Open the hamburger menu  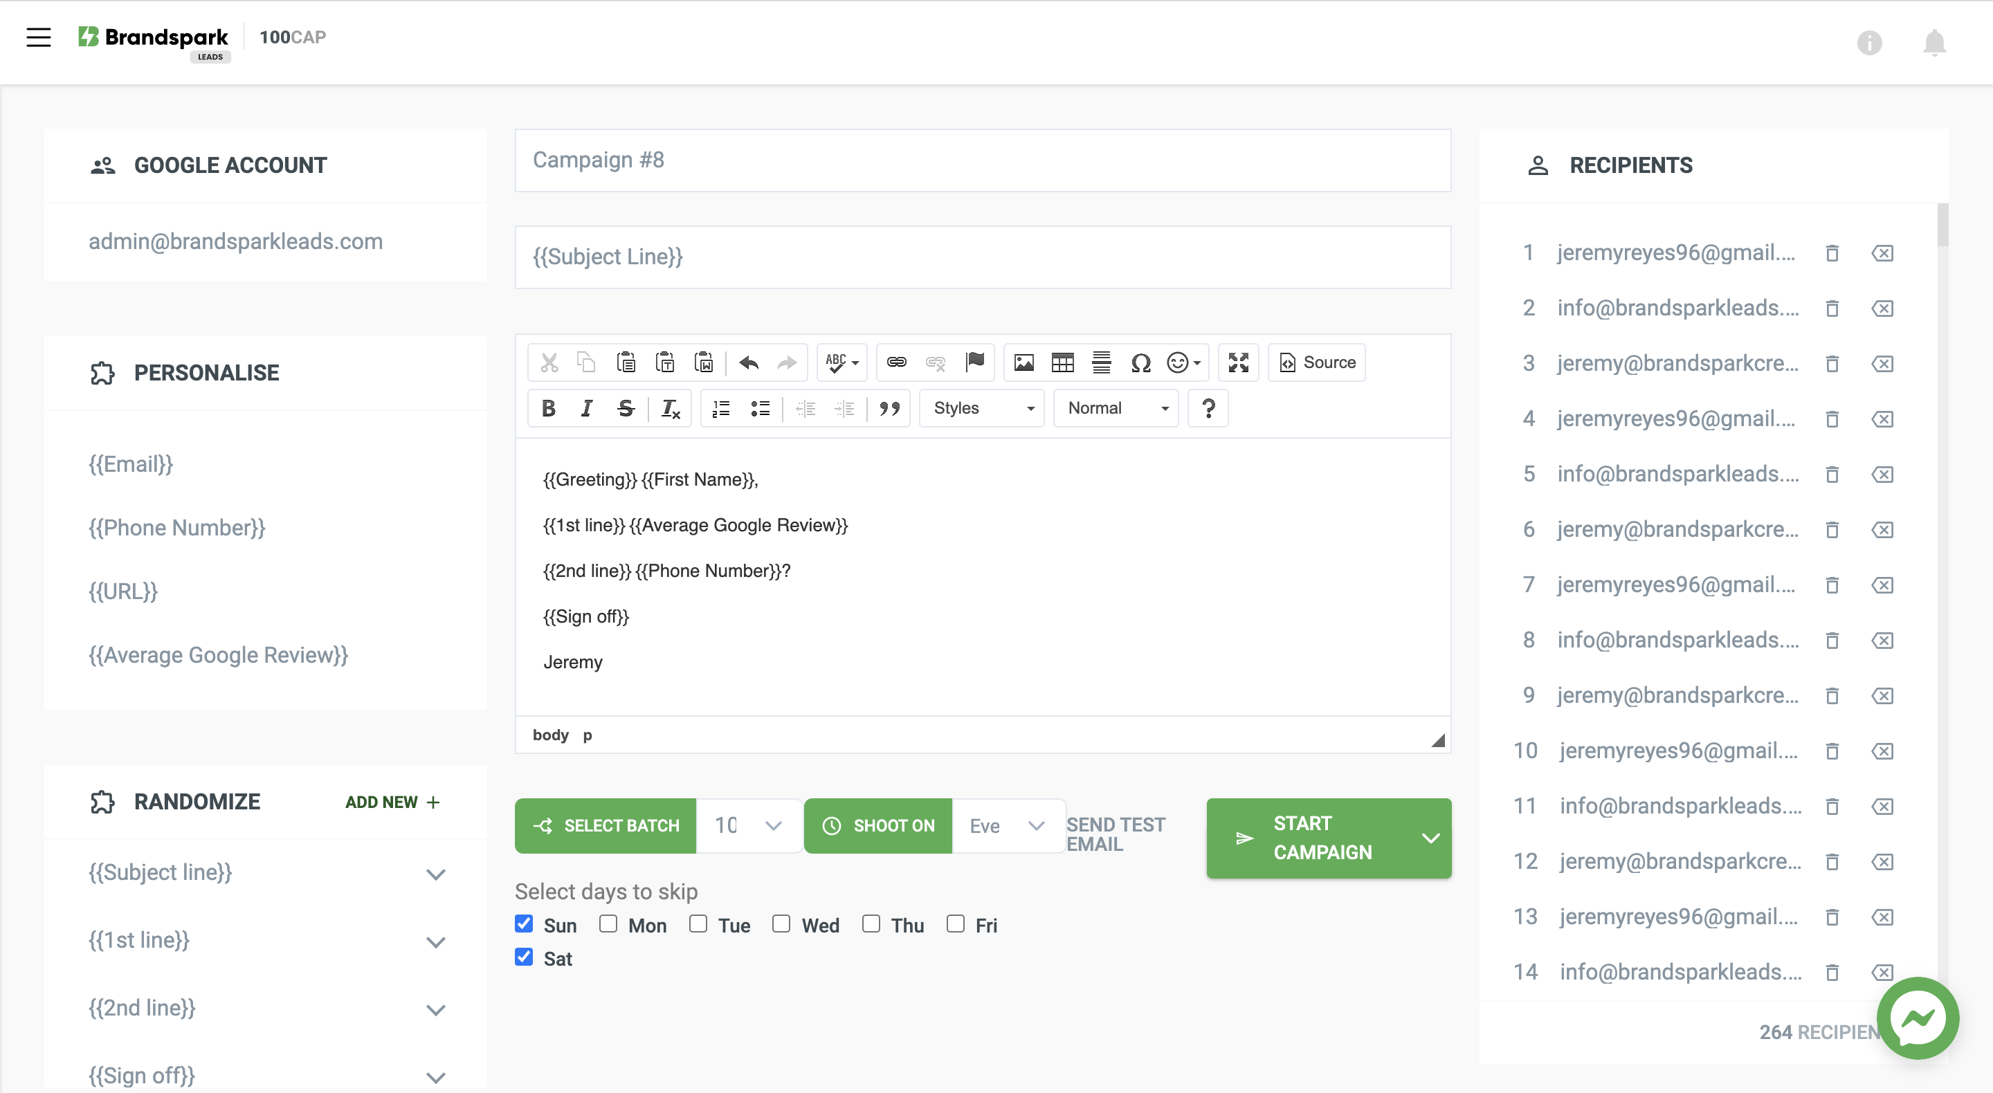point(38,37)
